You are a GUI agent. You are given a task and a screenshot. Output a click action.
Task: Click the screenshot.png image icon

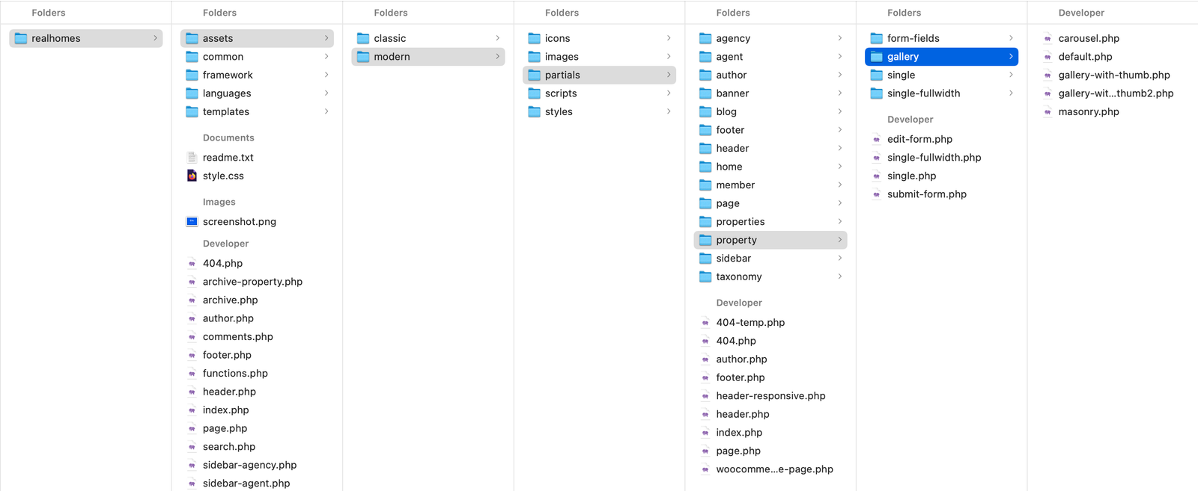192,222
